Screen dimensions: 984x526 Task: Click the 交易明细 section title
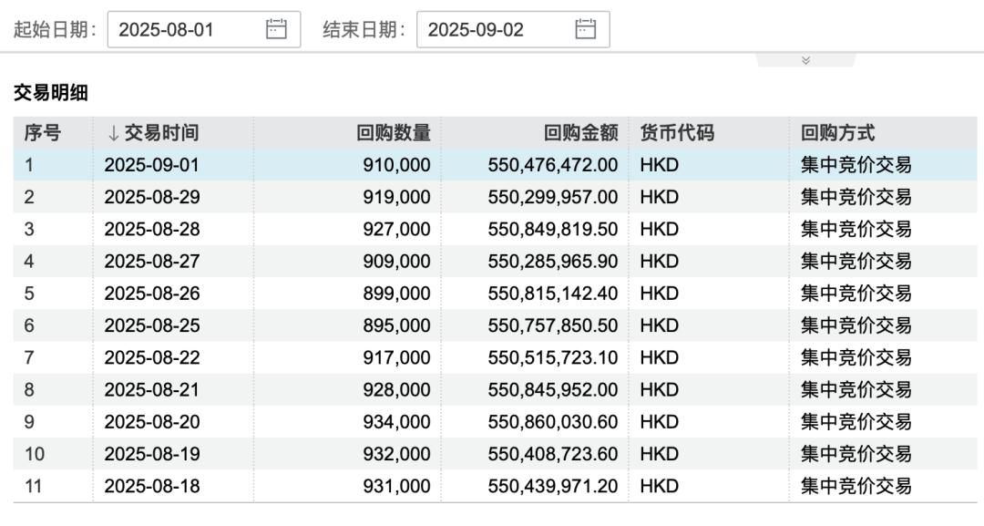(x=50, y=92)
